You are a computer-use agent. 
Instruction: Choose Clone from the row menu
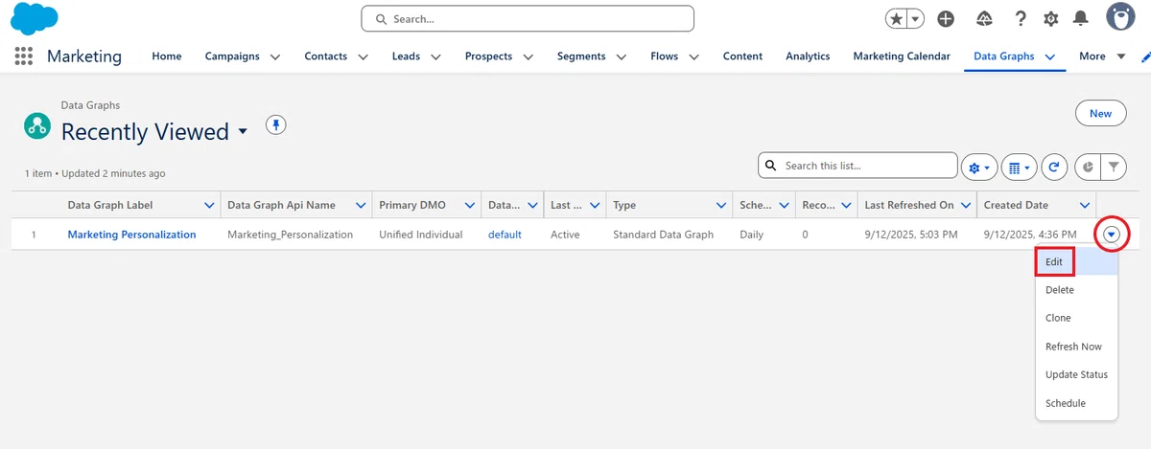click(1076, 318)
